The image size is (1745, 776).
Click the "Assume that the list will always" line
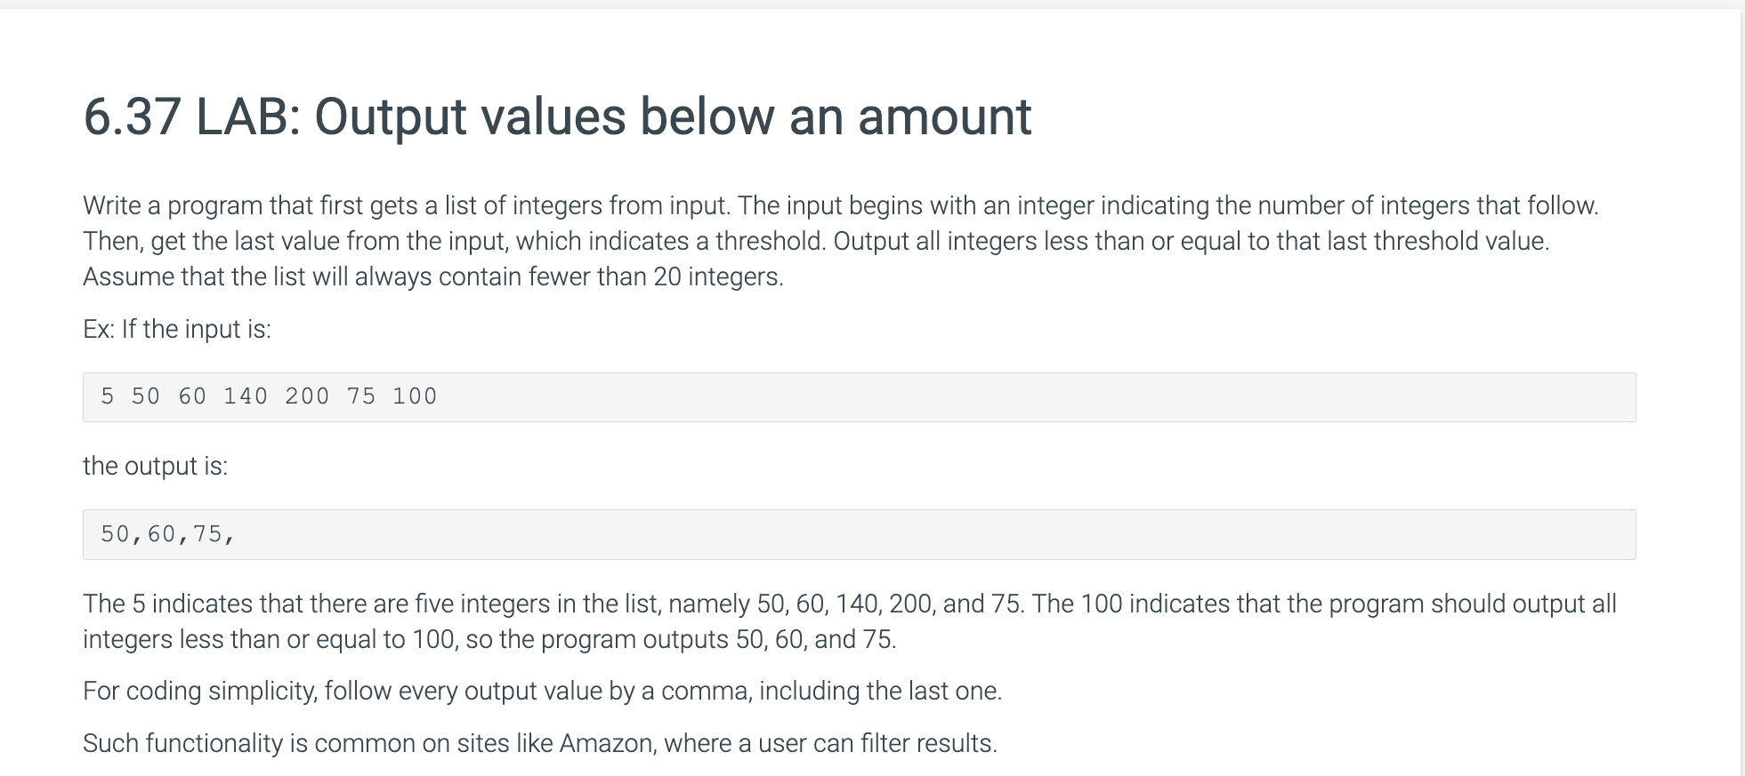(433, 276)
